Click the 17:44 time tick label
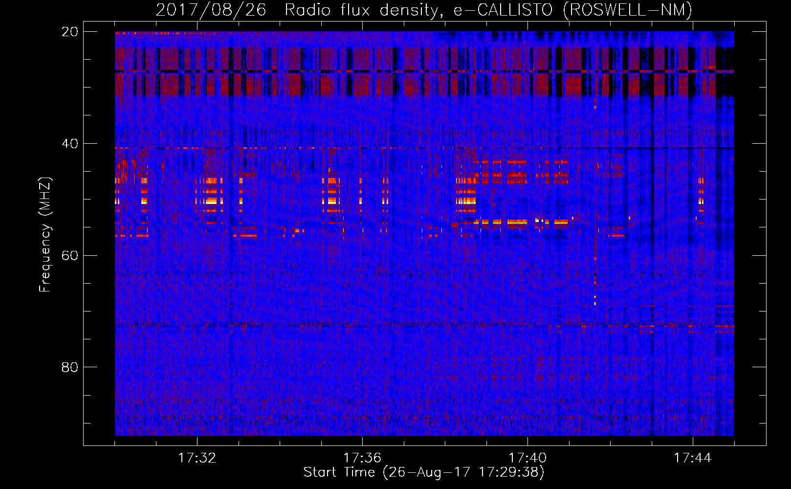 click(693, 458)
